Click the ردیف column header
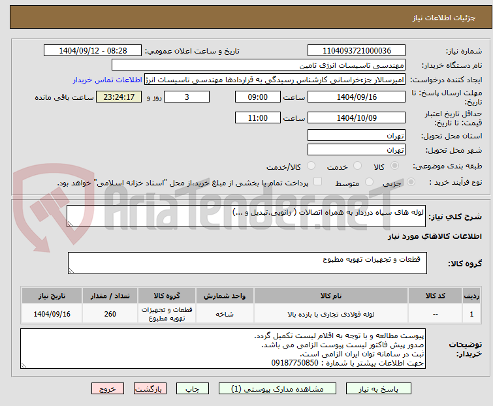Viewport: 493px width, 406px height. click(x=471, y=296)
